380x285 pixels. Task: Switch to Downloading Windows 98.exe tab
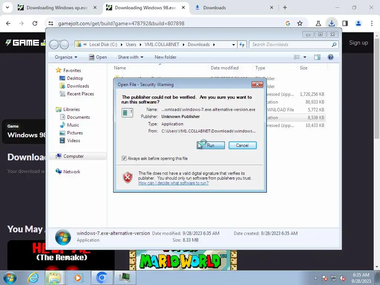pos(145,8)
